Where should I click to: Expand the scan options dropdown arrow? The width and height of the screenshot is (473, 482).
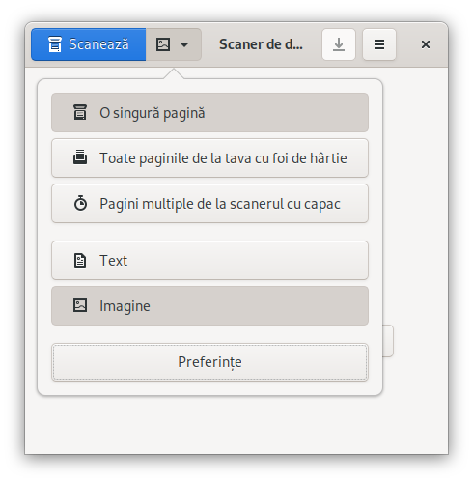pyautogui.click(x=184, y=44)
